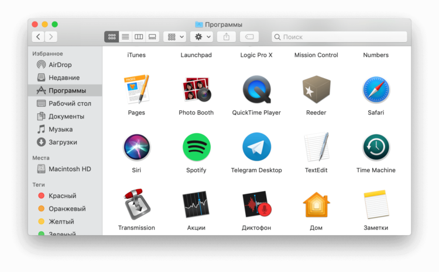Open the Reeder app icon
439x272 pixels.
(x=316, y=90)
